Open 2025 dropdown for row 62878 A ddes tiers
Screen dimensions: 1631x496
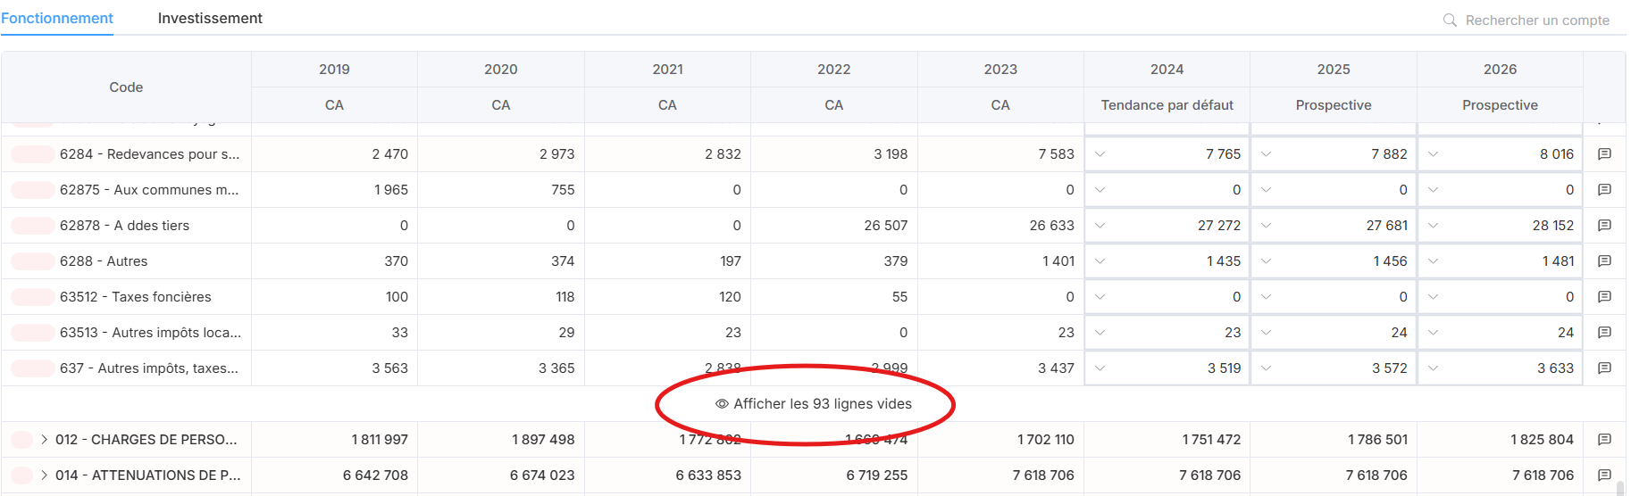click(x=1267, y=226)
